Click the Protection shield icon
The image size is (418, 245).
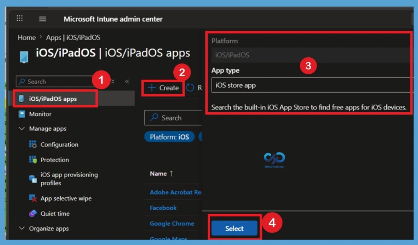33,160
